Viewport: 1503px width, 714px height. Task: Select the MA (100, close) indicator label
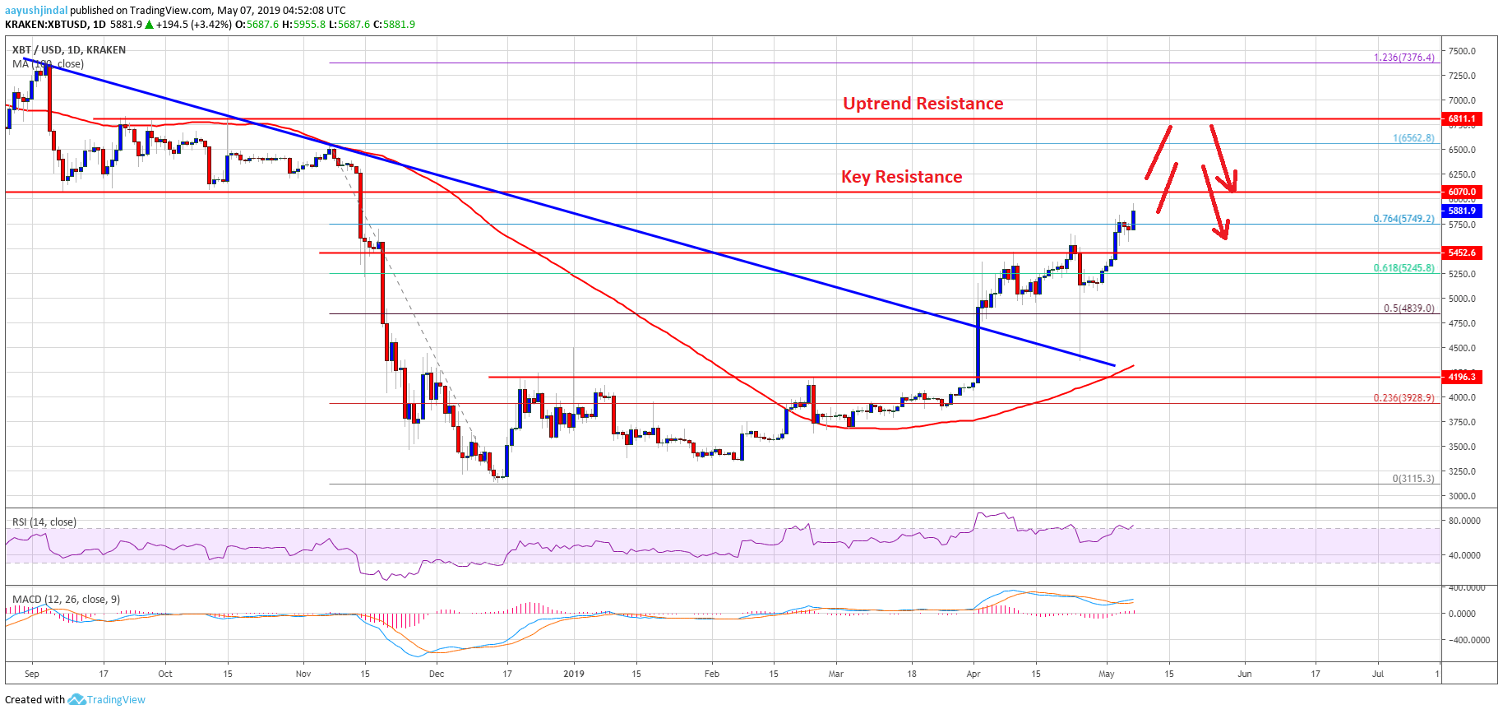tap(48, 64)
